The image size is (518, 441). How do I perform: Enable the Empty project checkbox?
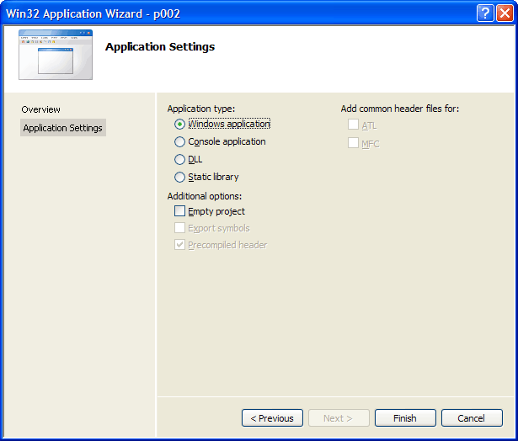[179, 211]
